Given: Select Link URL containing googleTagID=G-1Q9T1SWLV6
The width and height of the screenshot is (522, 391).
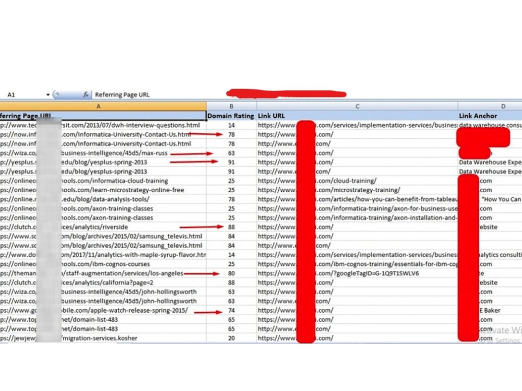Looking at the screenshot, I should pyautogui.click(x=357, y=273).
